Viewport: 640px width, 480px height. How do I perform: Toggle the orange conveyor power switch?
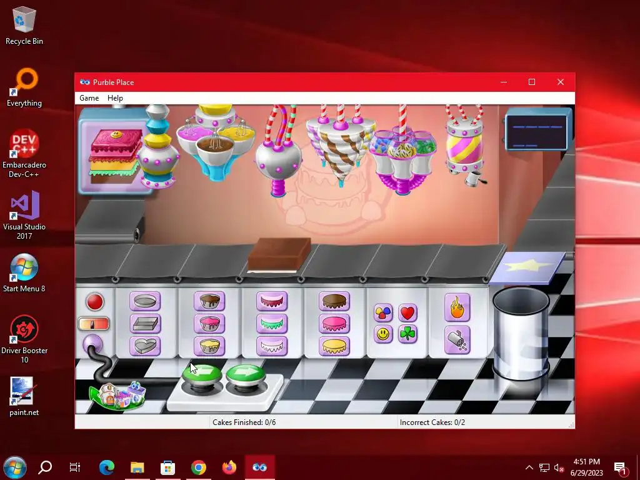94,324
